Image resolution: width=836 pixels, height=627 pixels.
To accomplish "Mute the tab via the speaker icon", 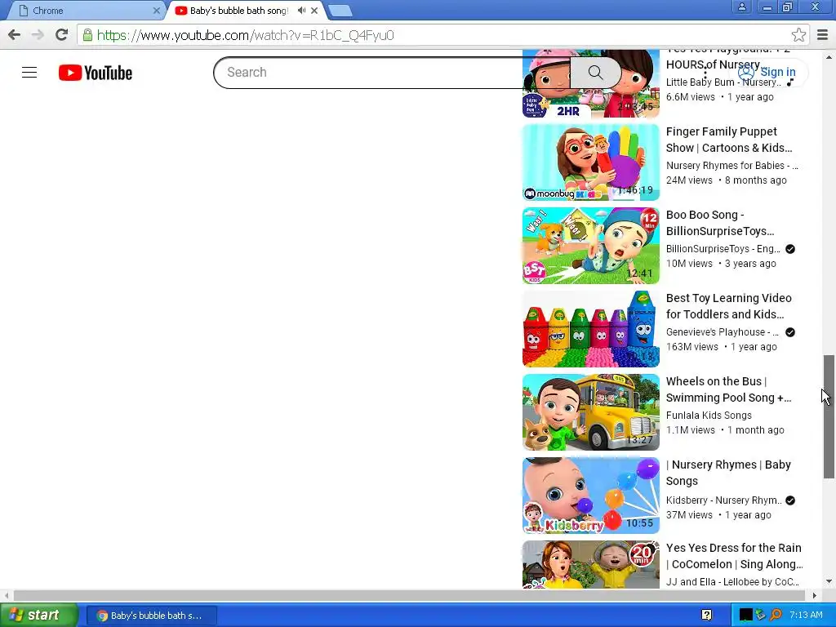I will click(x=301, y=10).
